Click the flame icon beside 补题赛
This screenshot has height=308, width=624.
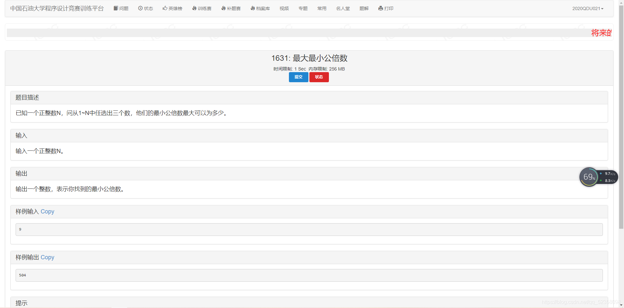coord(223,8)
